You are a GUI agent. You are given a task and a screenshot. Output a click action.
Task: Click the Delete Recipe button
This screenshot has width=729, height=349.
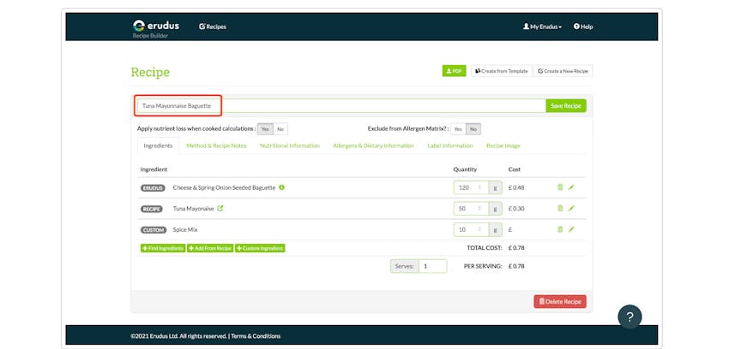pyautogui.click(x=560, y=302)
